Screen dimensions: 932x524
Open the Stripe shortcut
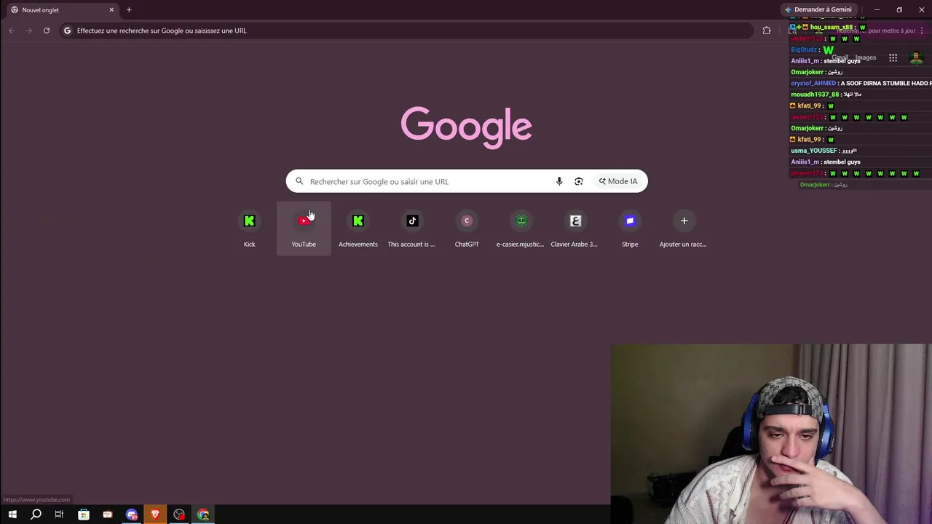point(630,229)
